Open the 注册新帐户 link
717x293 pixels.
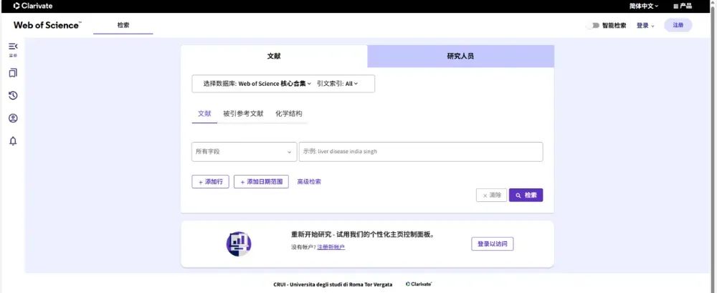click(x=331, y=247)
